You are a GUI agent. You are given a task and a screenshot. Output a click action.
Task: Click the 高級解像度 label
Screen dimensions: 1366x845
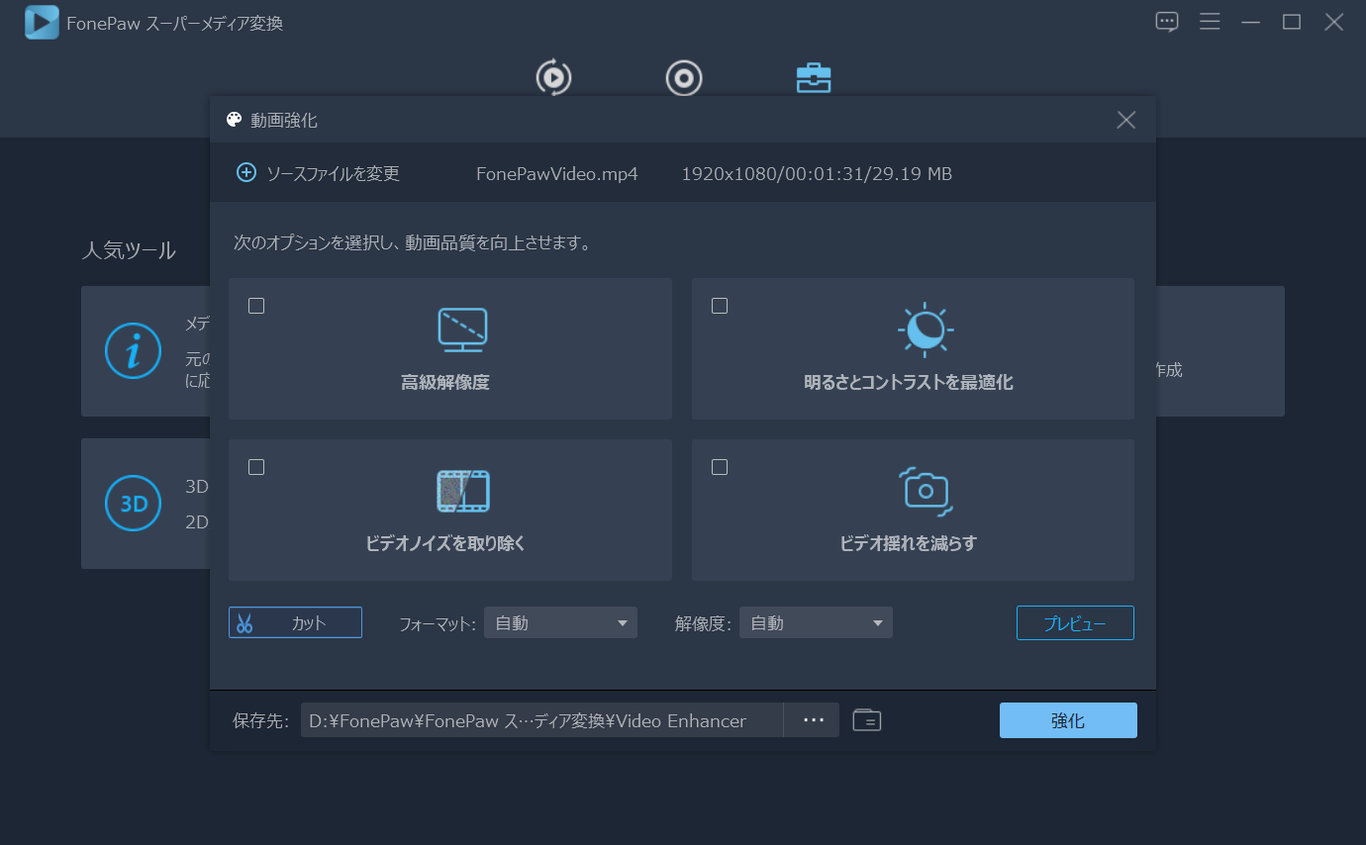tap(445, 382)
